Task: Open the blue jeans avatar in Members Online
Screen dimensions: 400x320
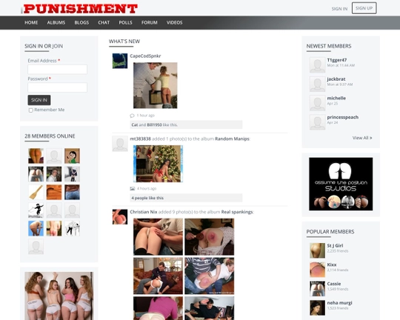Action: point(72,192)
